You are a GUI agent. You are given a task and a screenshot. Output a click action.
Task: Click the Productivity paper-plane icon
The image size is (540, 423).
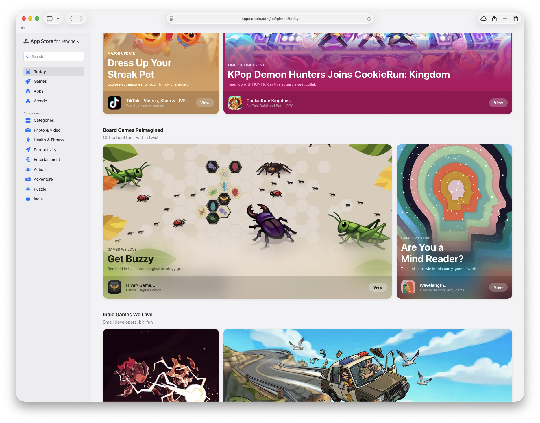tap(28, 150)
